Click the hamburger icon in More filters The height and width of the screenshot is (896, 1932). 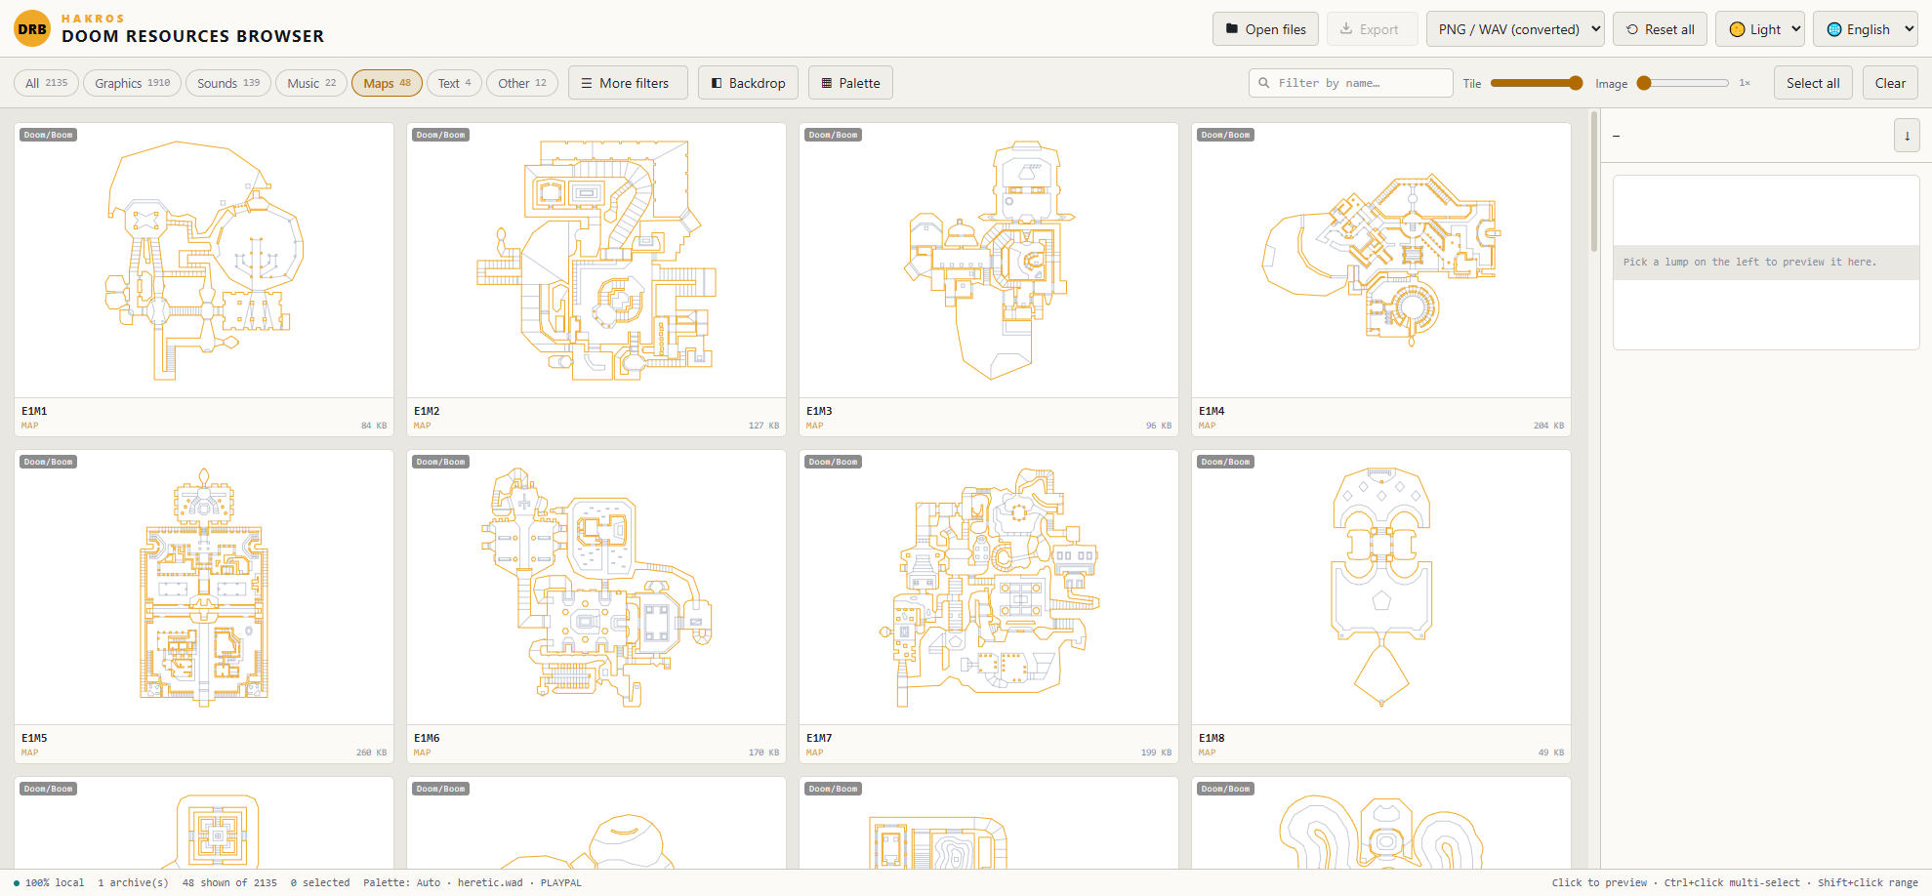click(x=587, y=83)
